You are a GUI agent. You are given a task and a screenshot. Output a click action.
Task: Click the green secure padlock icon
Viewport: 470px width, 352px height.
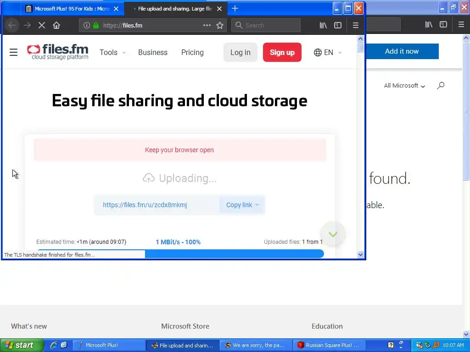tap(96, 26)
